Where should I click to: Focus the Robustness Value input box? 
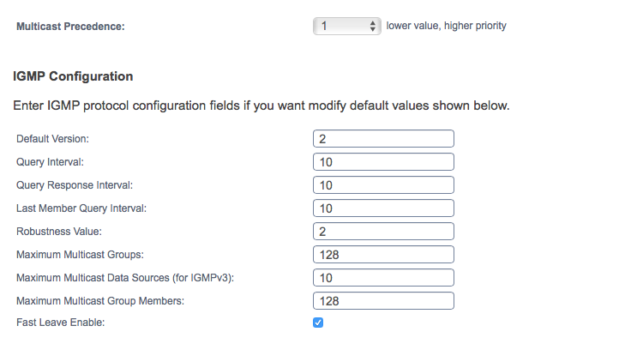(383, 232)
